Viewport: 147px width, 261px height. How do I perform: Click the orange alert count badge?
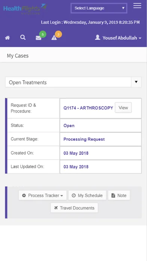coord(58,34)
